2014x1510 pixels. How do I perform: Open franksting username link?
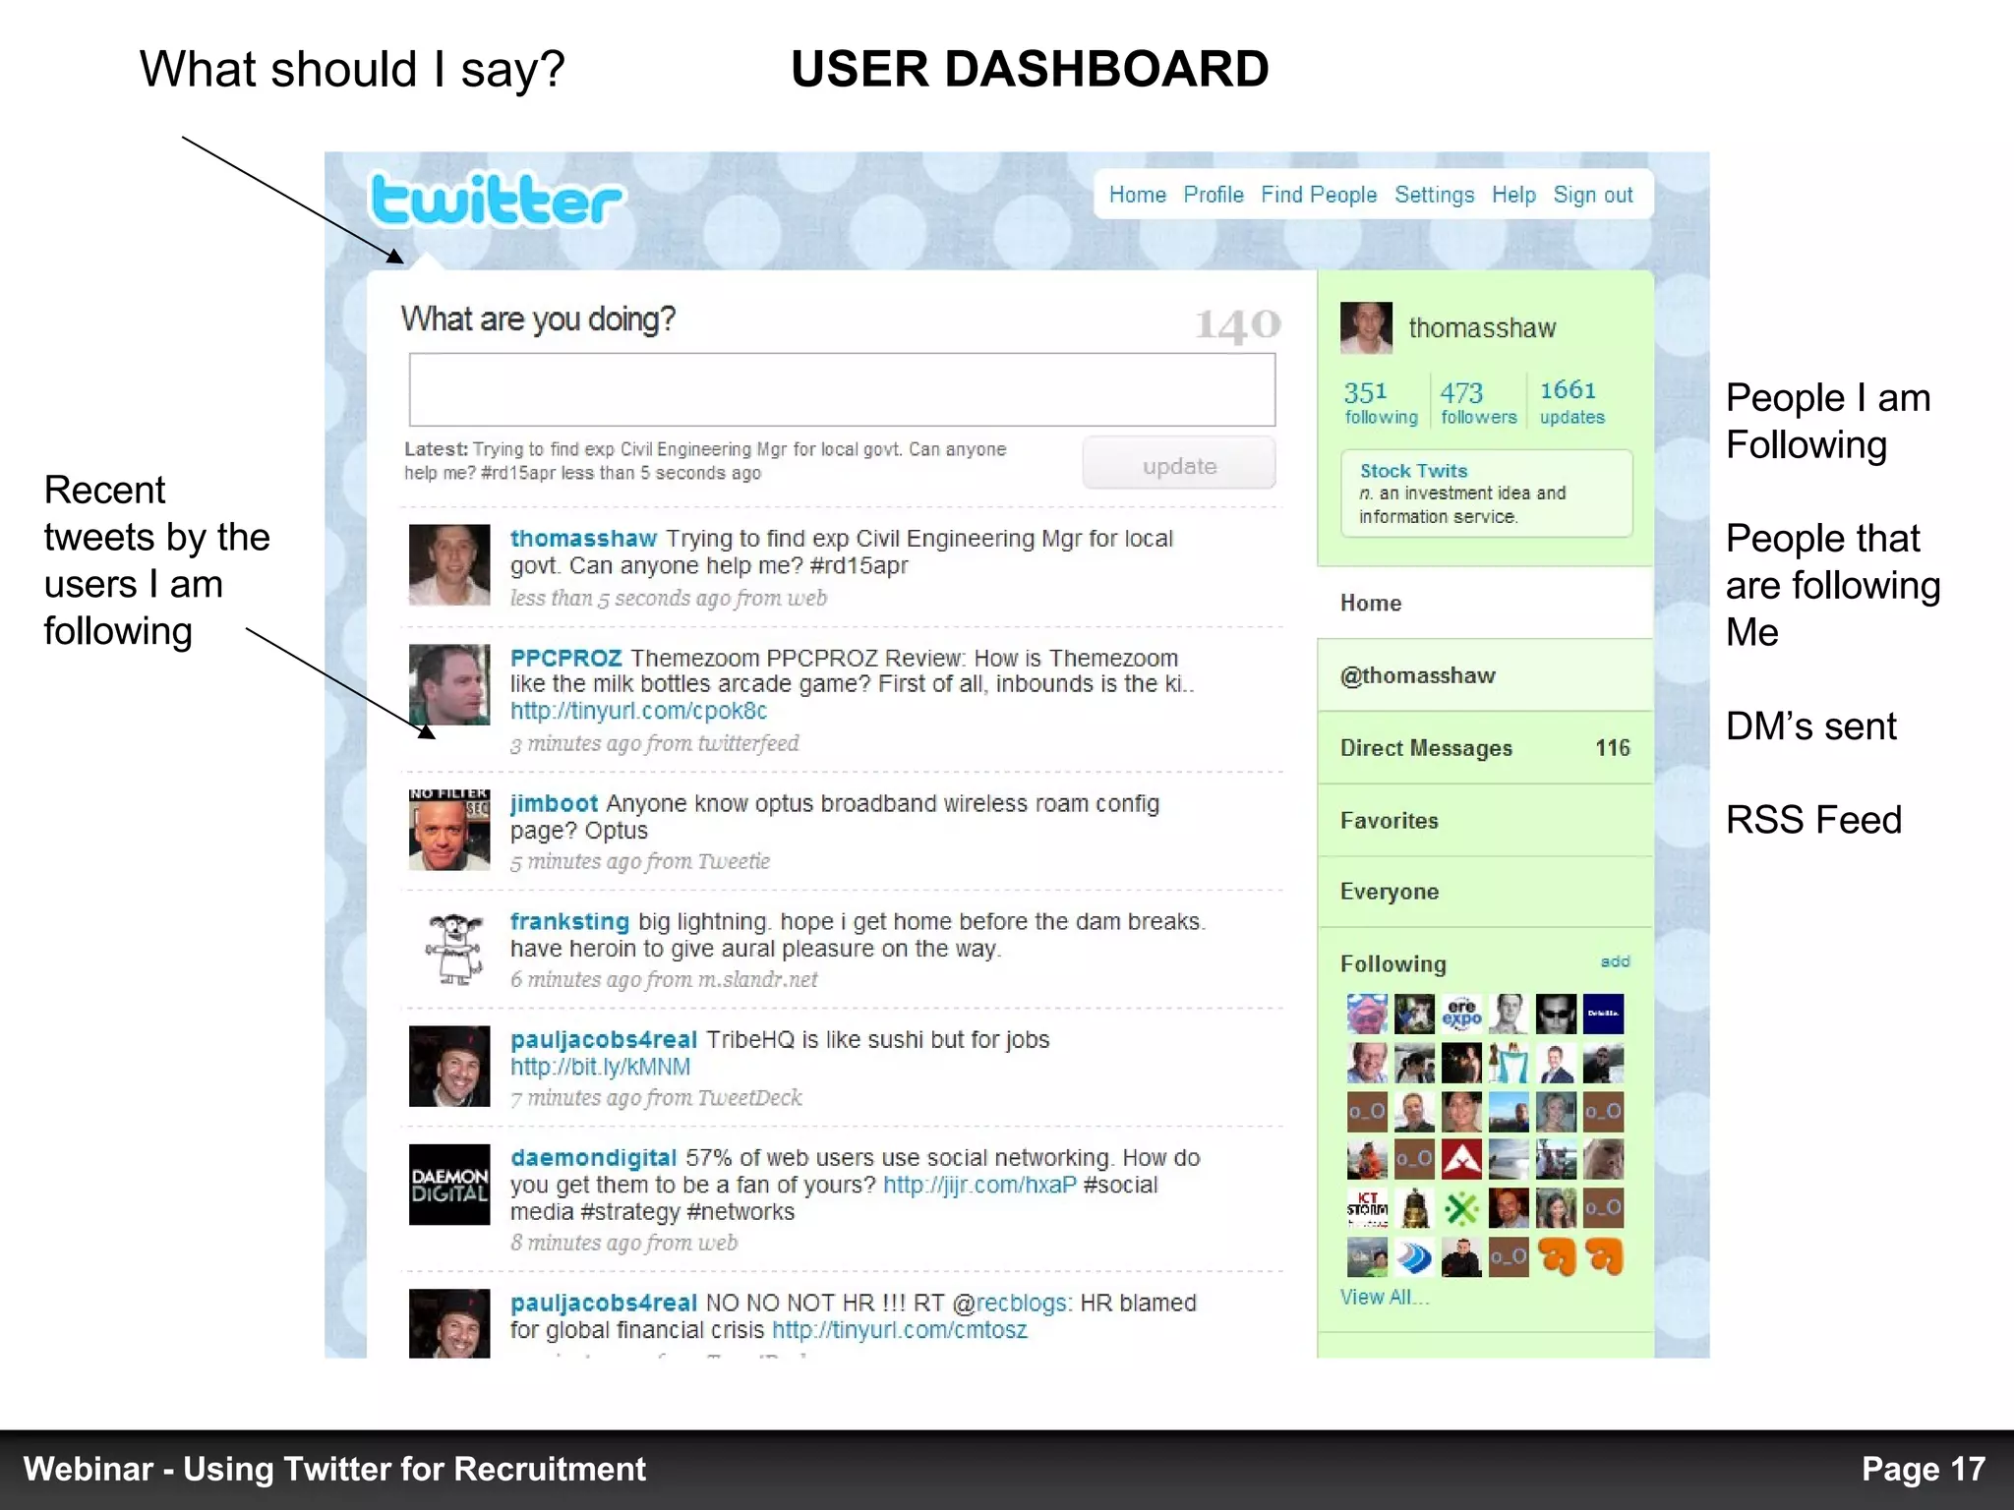(569, 922)
